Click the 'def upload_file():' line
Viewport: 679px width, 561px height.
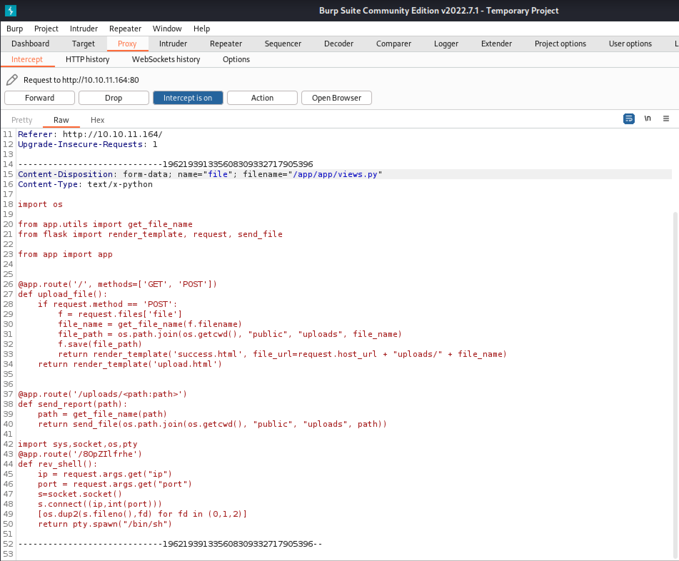point(62,294)
